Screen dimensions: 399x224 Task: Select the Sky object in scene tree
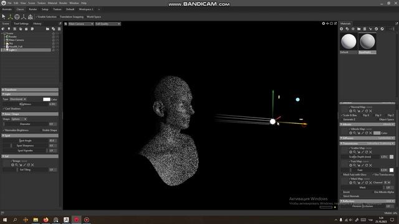(11, 44)
